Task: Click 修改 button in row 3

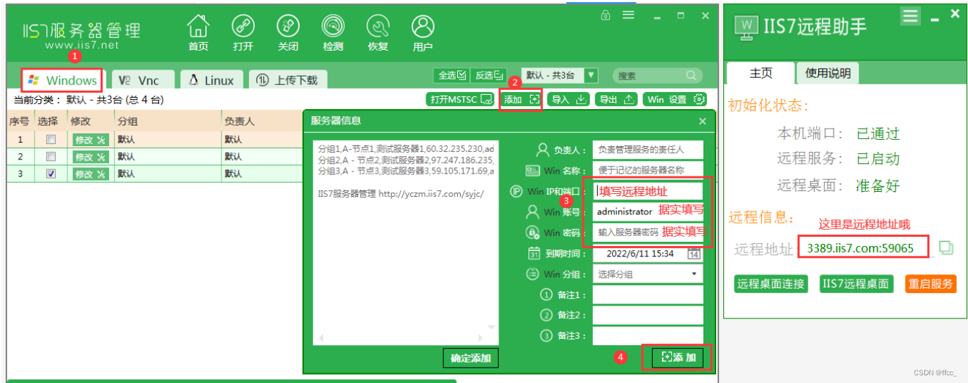Action: pyautogui.click(x=90, y=174)
